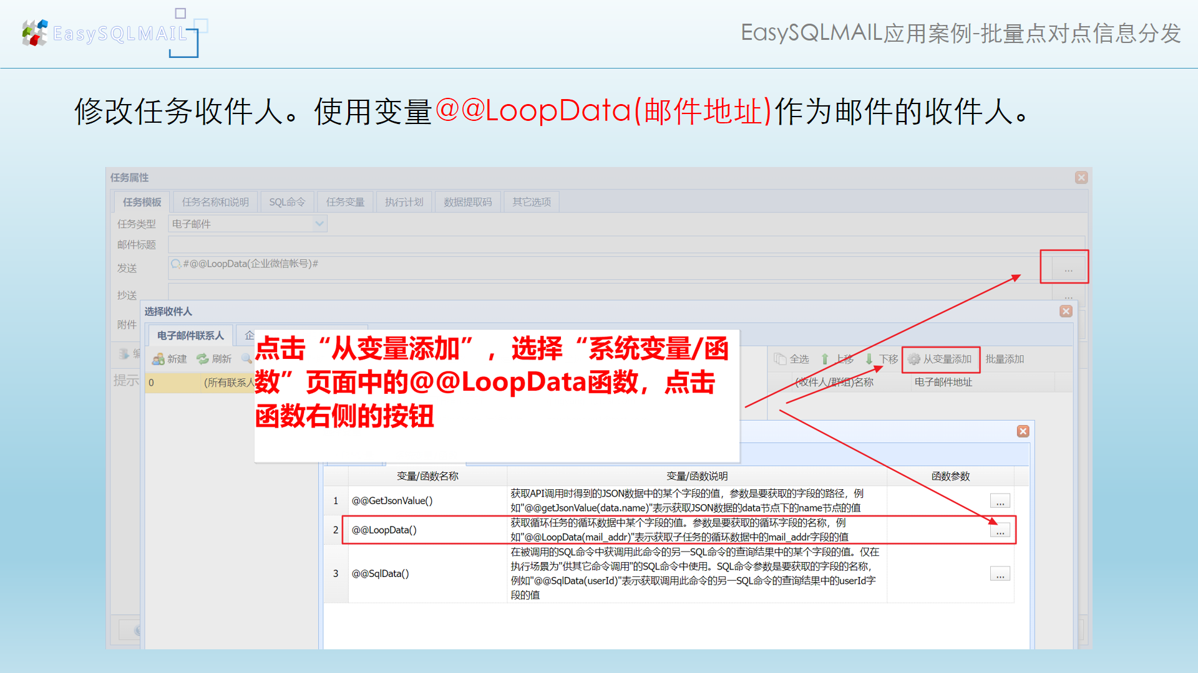1198x673 pixels.
Task: Select the @@SqlData() function name
Action: tap(380, 573)
